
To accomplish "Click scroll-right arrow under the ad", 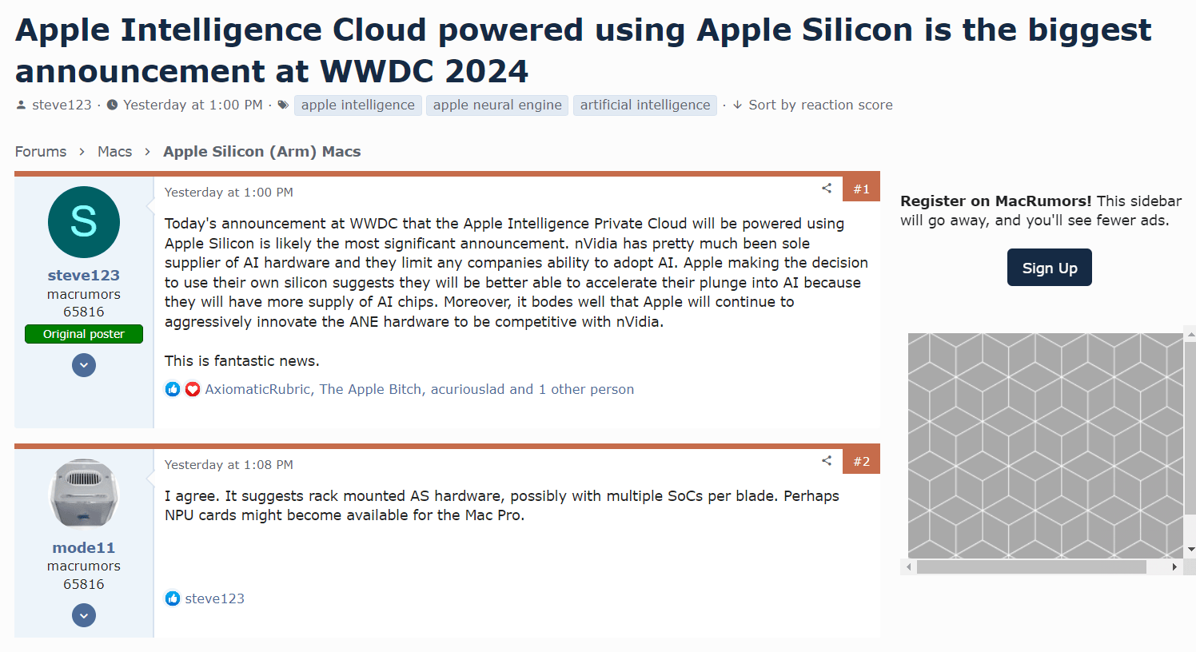I will coord(1174,567).
